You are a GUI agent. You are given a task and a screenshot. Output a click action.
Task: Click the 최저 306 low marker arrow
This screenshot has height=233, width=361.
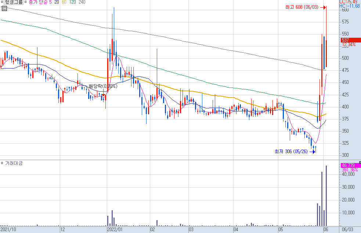tap(313, 152)
